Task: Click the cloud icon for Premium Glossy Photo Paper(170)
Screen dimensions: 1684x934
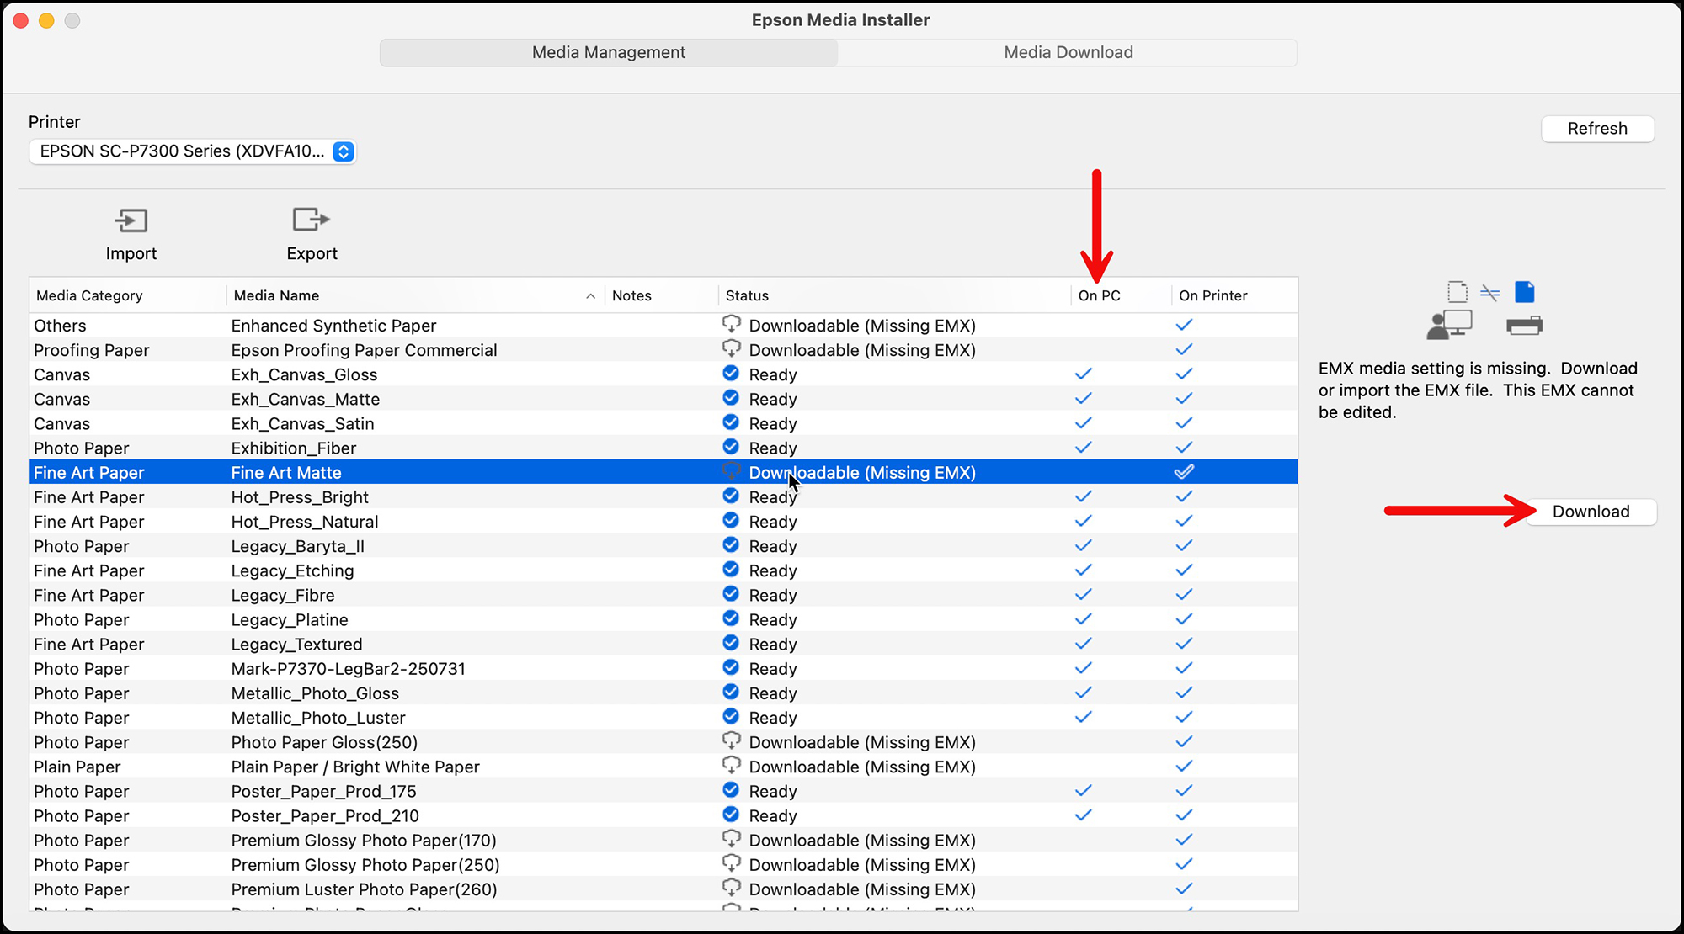Action: [731, 839]
